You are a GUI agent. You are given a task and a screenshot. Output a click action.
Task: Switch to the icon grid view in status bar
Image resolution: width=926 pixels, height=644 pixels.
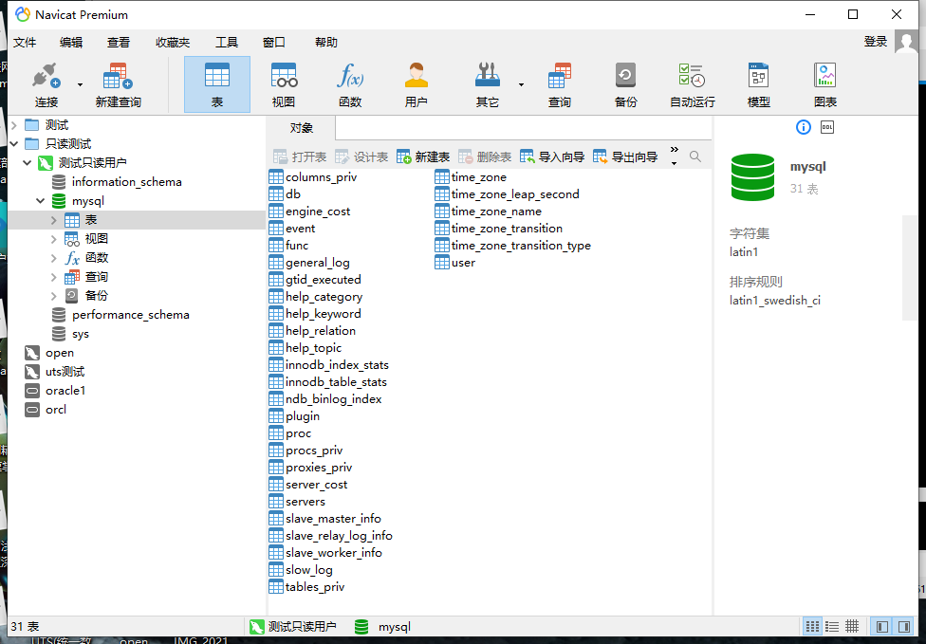tap(812, 626)
